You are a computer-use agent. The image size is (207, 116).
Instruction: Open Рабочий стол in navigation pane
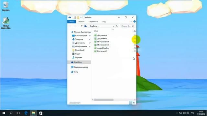point(81,36)
